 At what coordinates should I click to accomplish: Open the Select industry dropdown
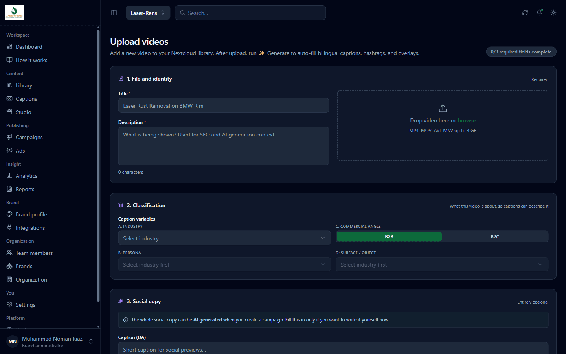[224, 238]
